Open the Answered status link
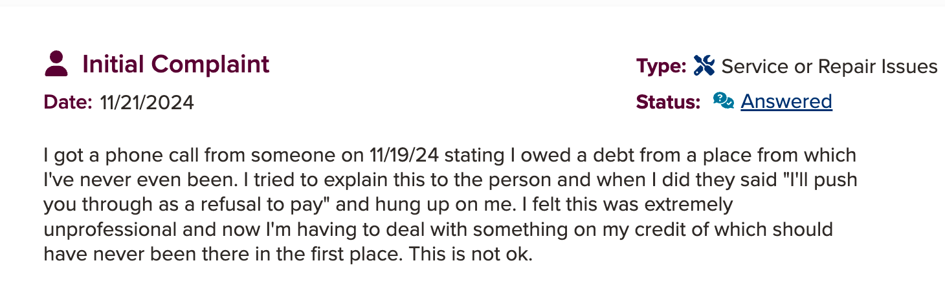Viewport: 945px width, 296px height. click(x=786, y=101)
